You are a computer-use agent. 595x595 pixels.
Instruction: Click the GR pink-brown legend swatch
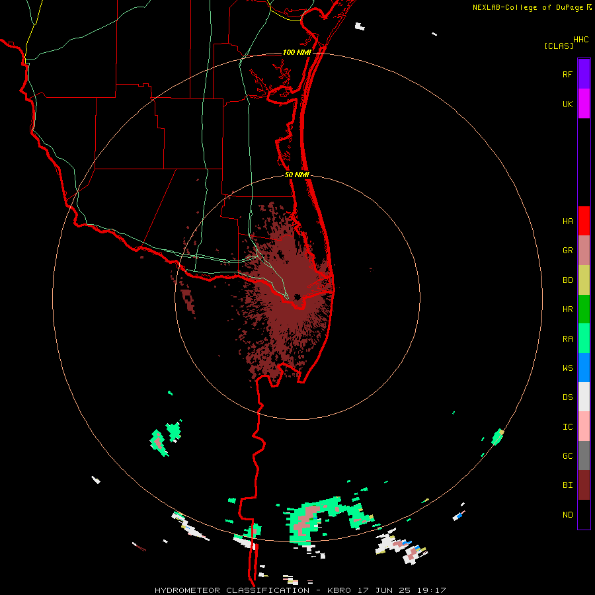pos(584,251)
